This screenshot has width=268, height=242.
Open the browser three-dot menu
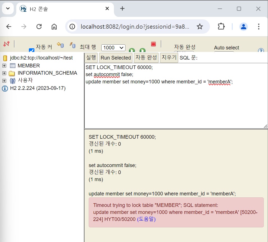click(x=259, y=26)
